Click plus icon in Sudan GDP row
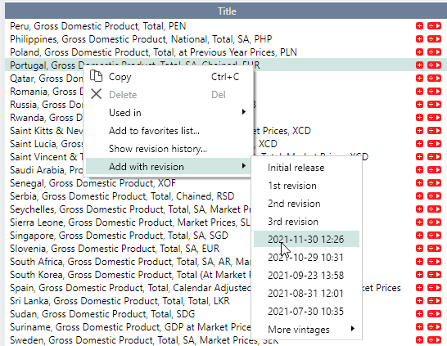 tap(419, 314)
